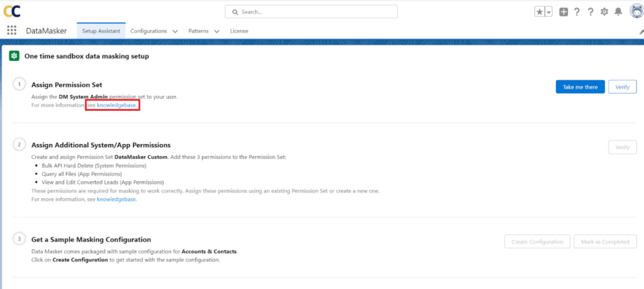This screenshot has height=289, width=644.
Task: Click the Create Configuration button
Action: (537, 242)
